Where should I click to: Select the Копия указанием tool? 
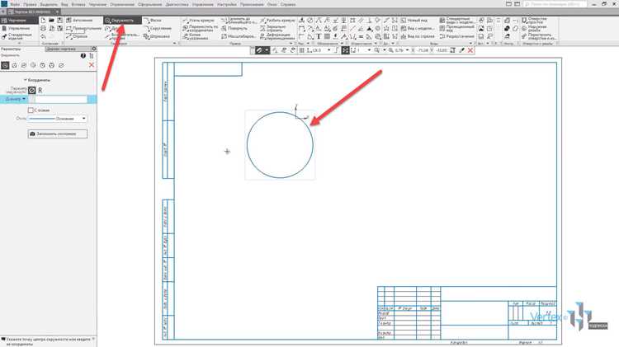(196, 36)
